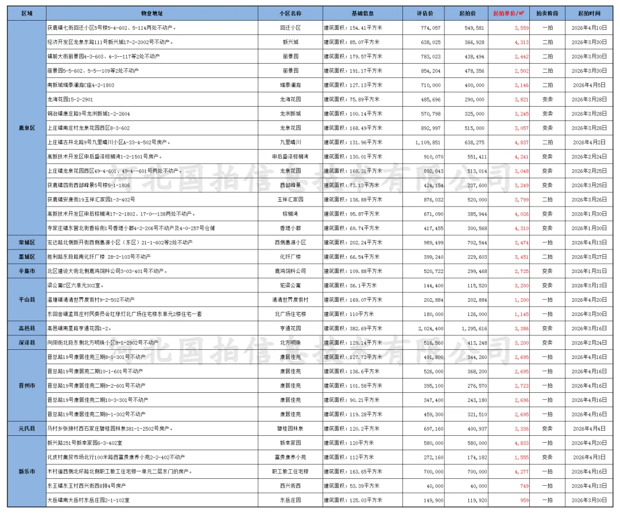
Task: Click community name "新幸家园"
Action: 290,443
